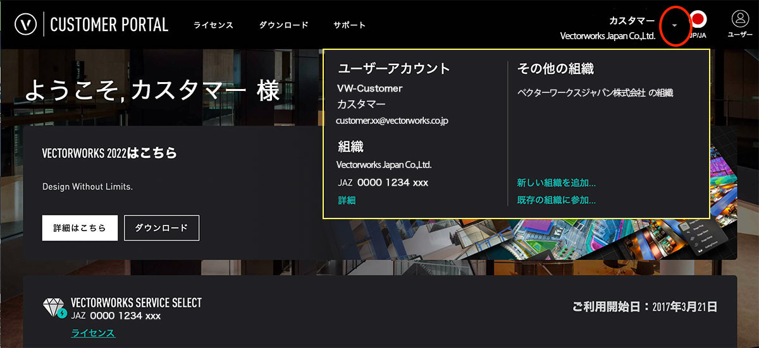Open the サポート menu in header

[x=349, y=25]
